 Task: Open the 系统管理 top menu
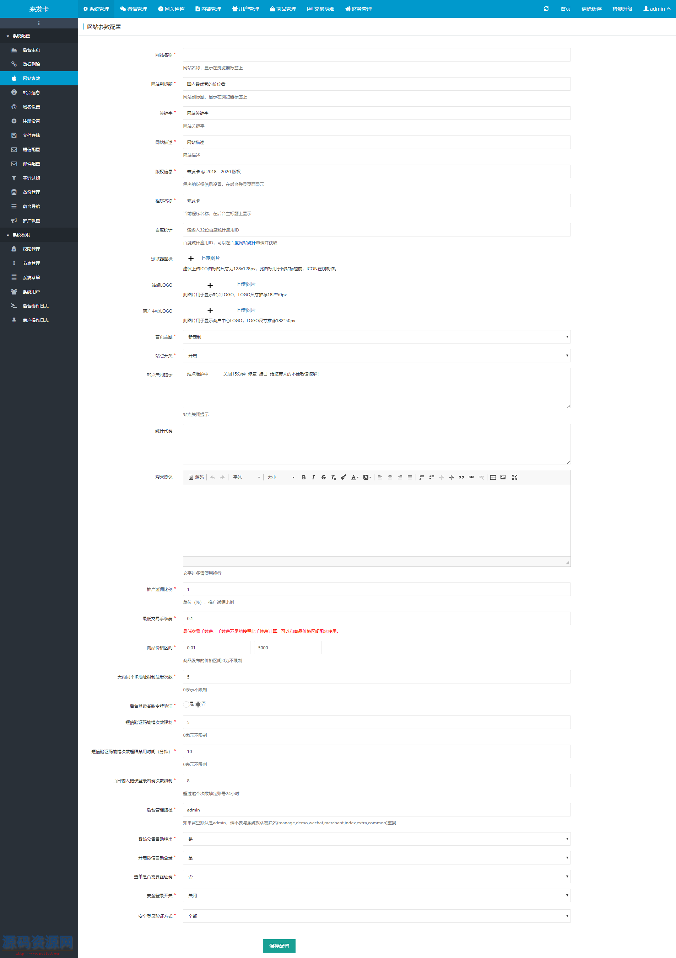[96, 9]
